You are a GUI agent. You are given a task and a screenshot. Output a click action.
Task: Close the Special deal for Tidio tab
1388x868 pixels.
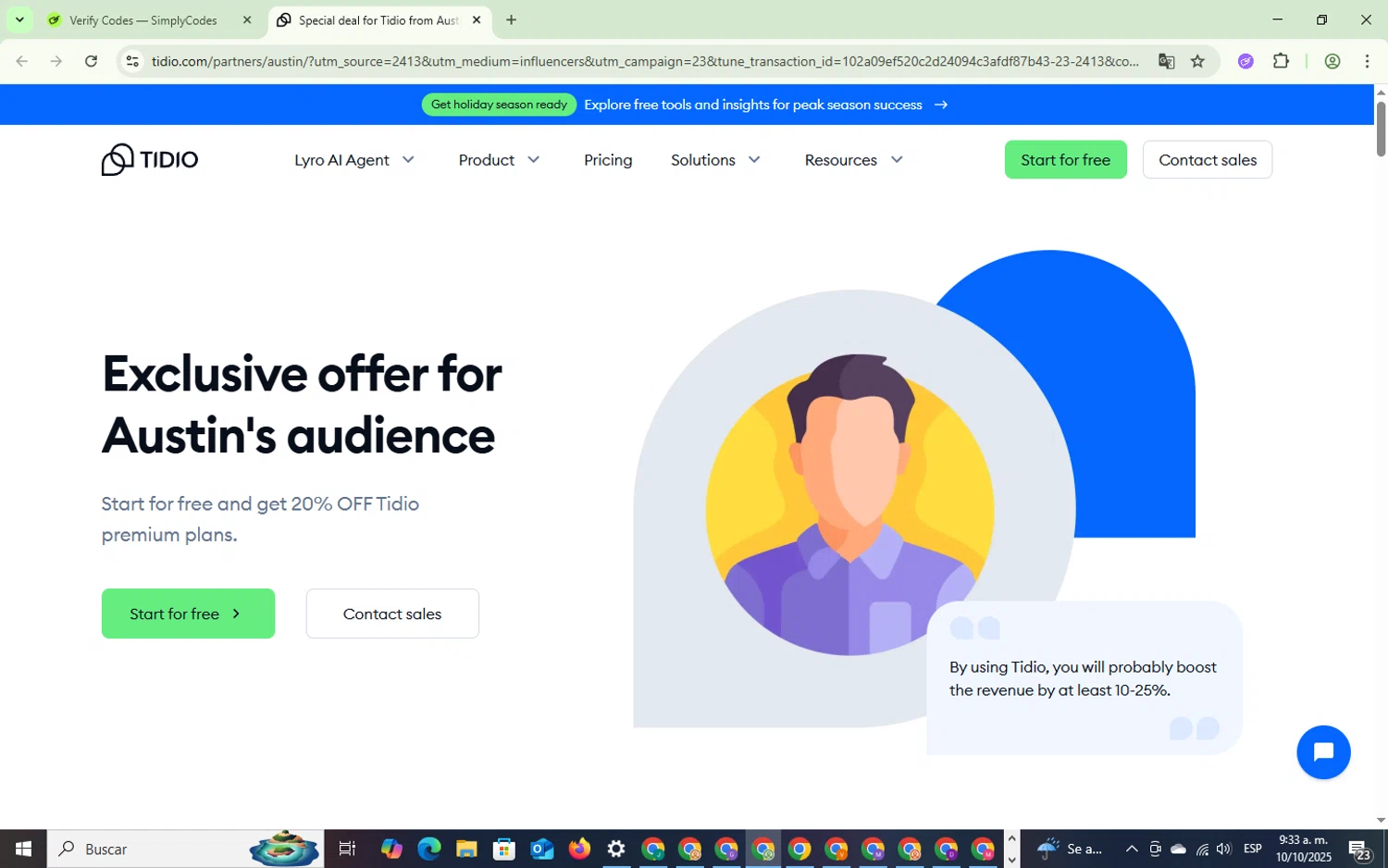tap(477, 19)
